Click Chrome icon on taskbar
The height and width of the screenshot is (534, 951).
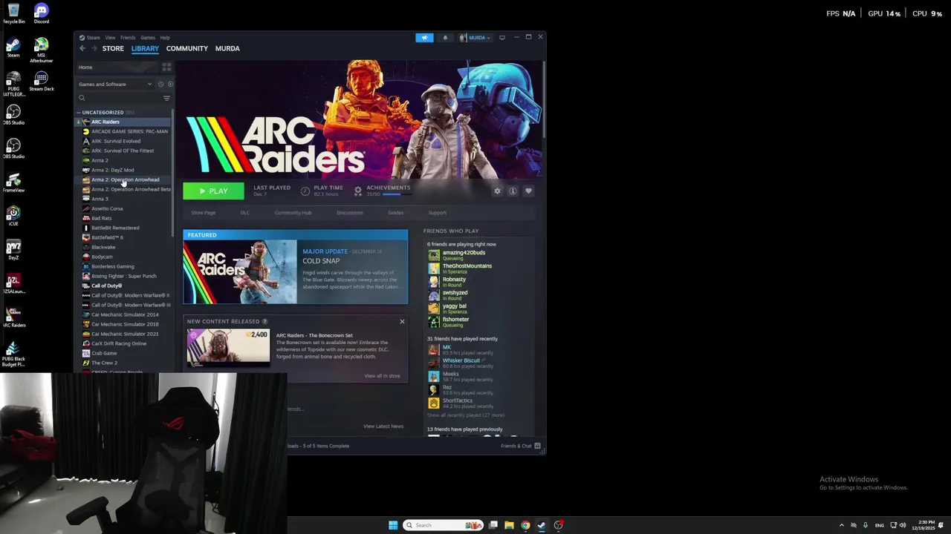525,525
